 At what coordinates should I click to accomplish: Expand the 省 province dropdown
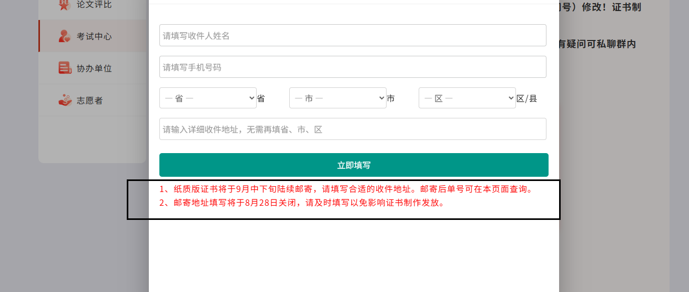click(x=208, y=98)
